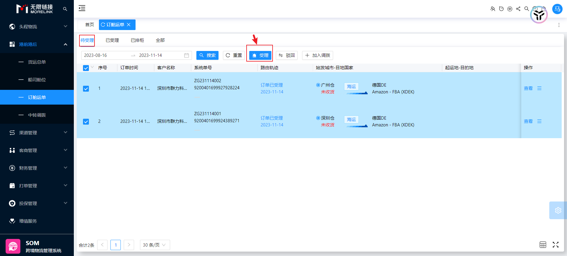Click the start date field 2023-08-16
This screenshot has width=567, height=256.
click(x=106, y=55)
